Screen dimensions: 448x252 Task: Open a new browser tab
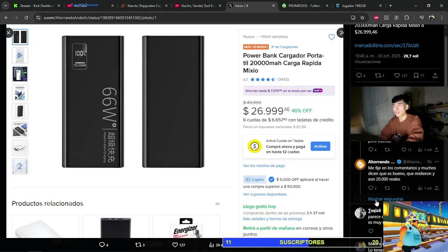(x=391, y=6)
